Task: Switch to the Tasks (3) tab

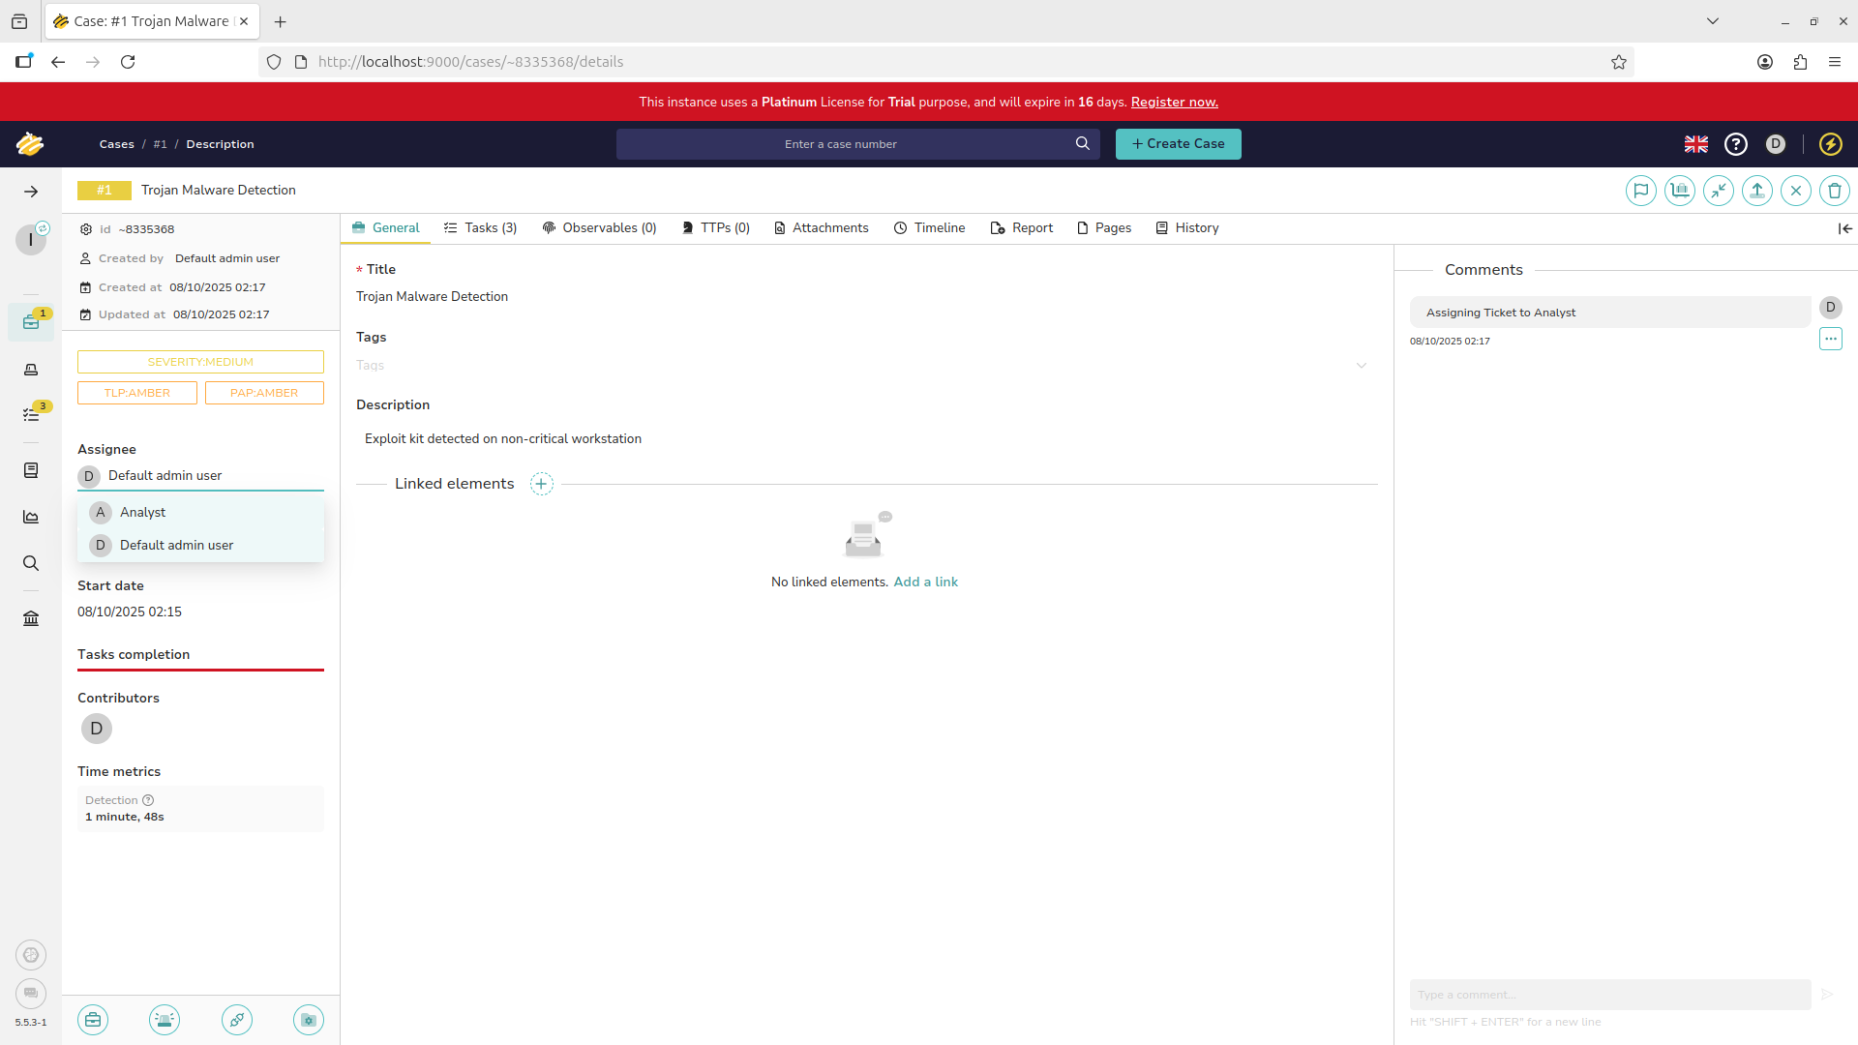Action: pos(481,228)
